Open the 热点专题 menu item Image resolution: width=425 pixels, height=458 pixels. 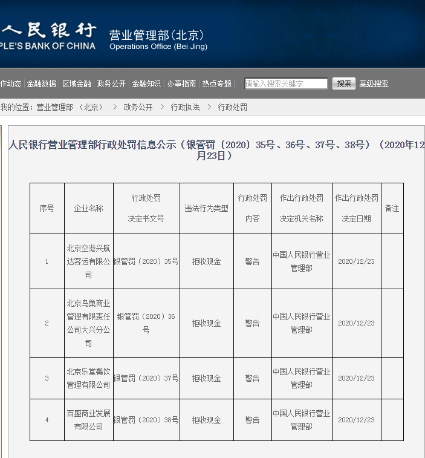point(216,84)
